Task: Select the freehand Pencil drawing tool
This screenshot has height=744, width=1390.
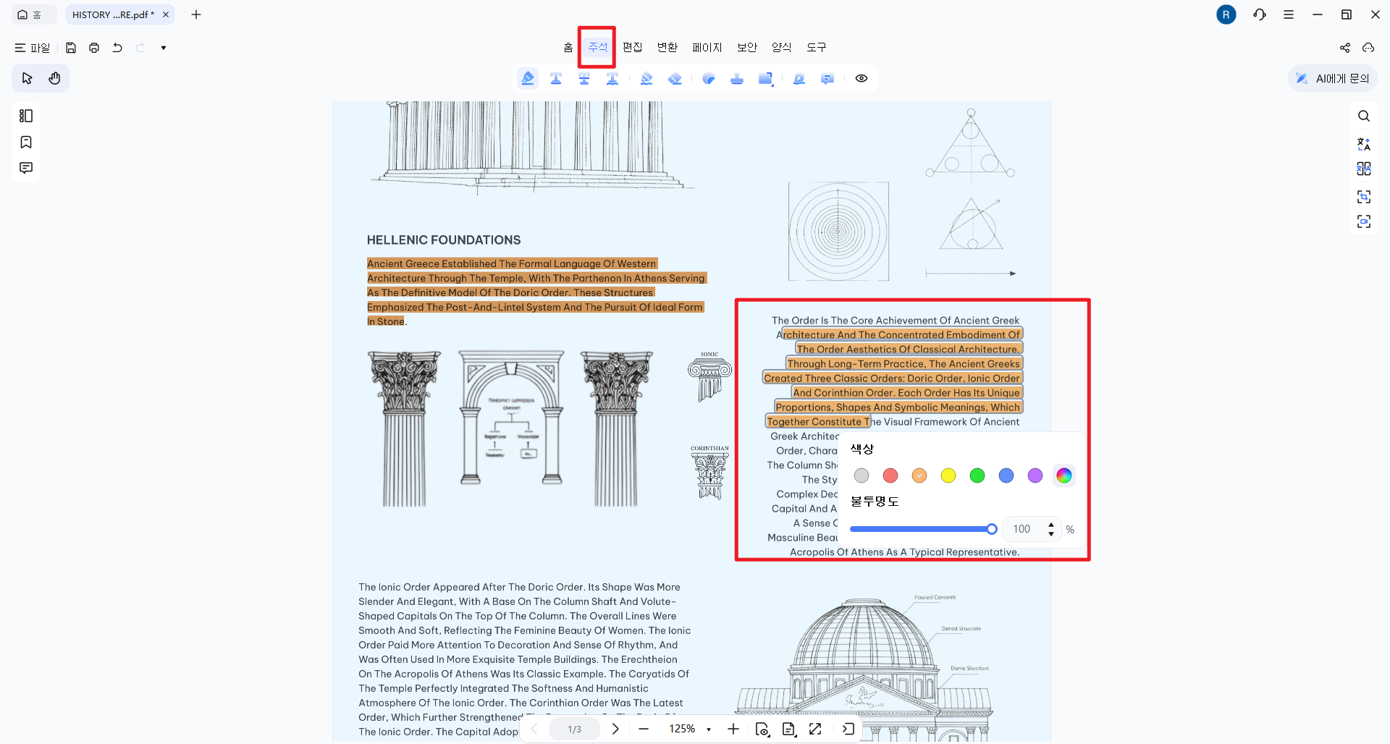Action: (x=646, y=78)
